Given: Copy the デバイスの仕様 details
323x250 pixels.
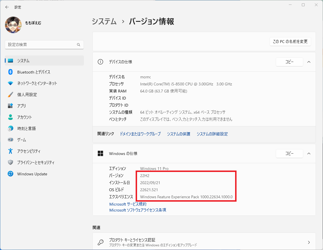Looking at the screenshot, I should (289, 62).
